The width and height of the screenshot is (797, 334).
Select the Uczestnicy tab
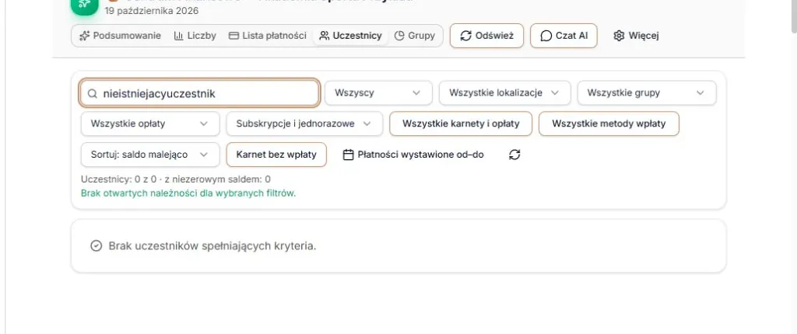pos(350,36)
